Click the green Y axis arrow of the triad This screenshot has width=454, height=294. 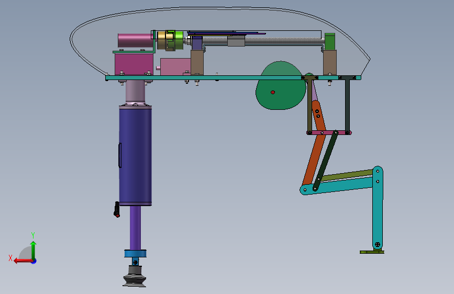pos(34,250)
